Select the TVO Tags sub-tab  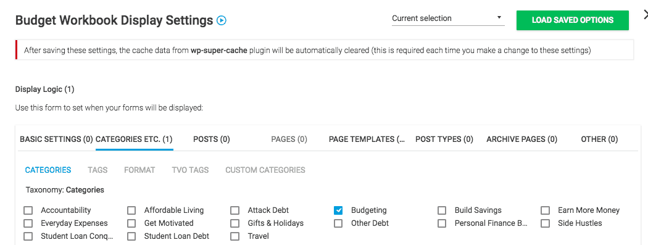(190, 170)
